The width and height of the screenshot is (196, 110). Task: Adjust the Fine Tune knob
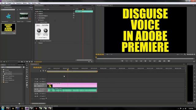click(x=45, y=30)
